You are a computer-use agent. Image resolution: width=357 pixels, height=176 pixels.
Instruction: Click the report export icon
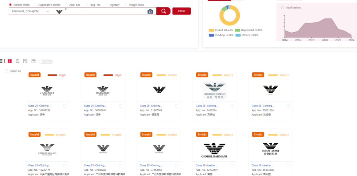pos(18,61)
